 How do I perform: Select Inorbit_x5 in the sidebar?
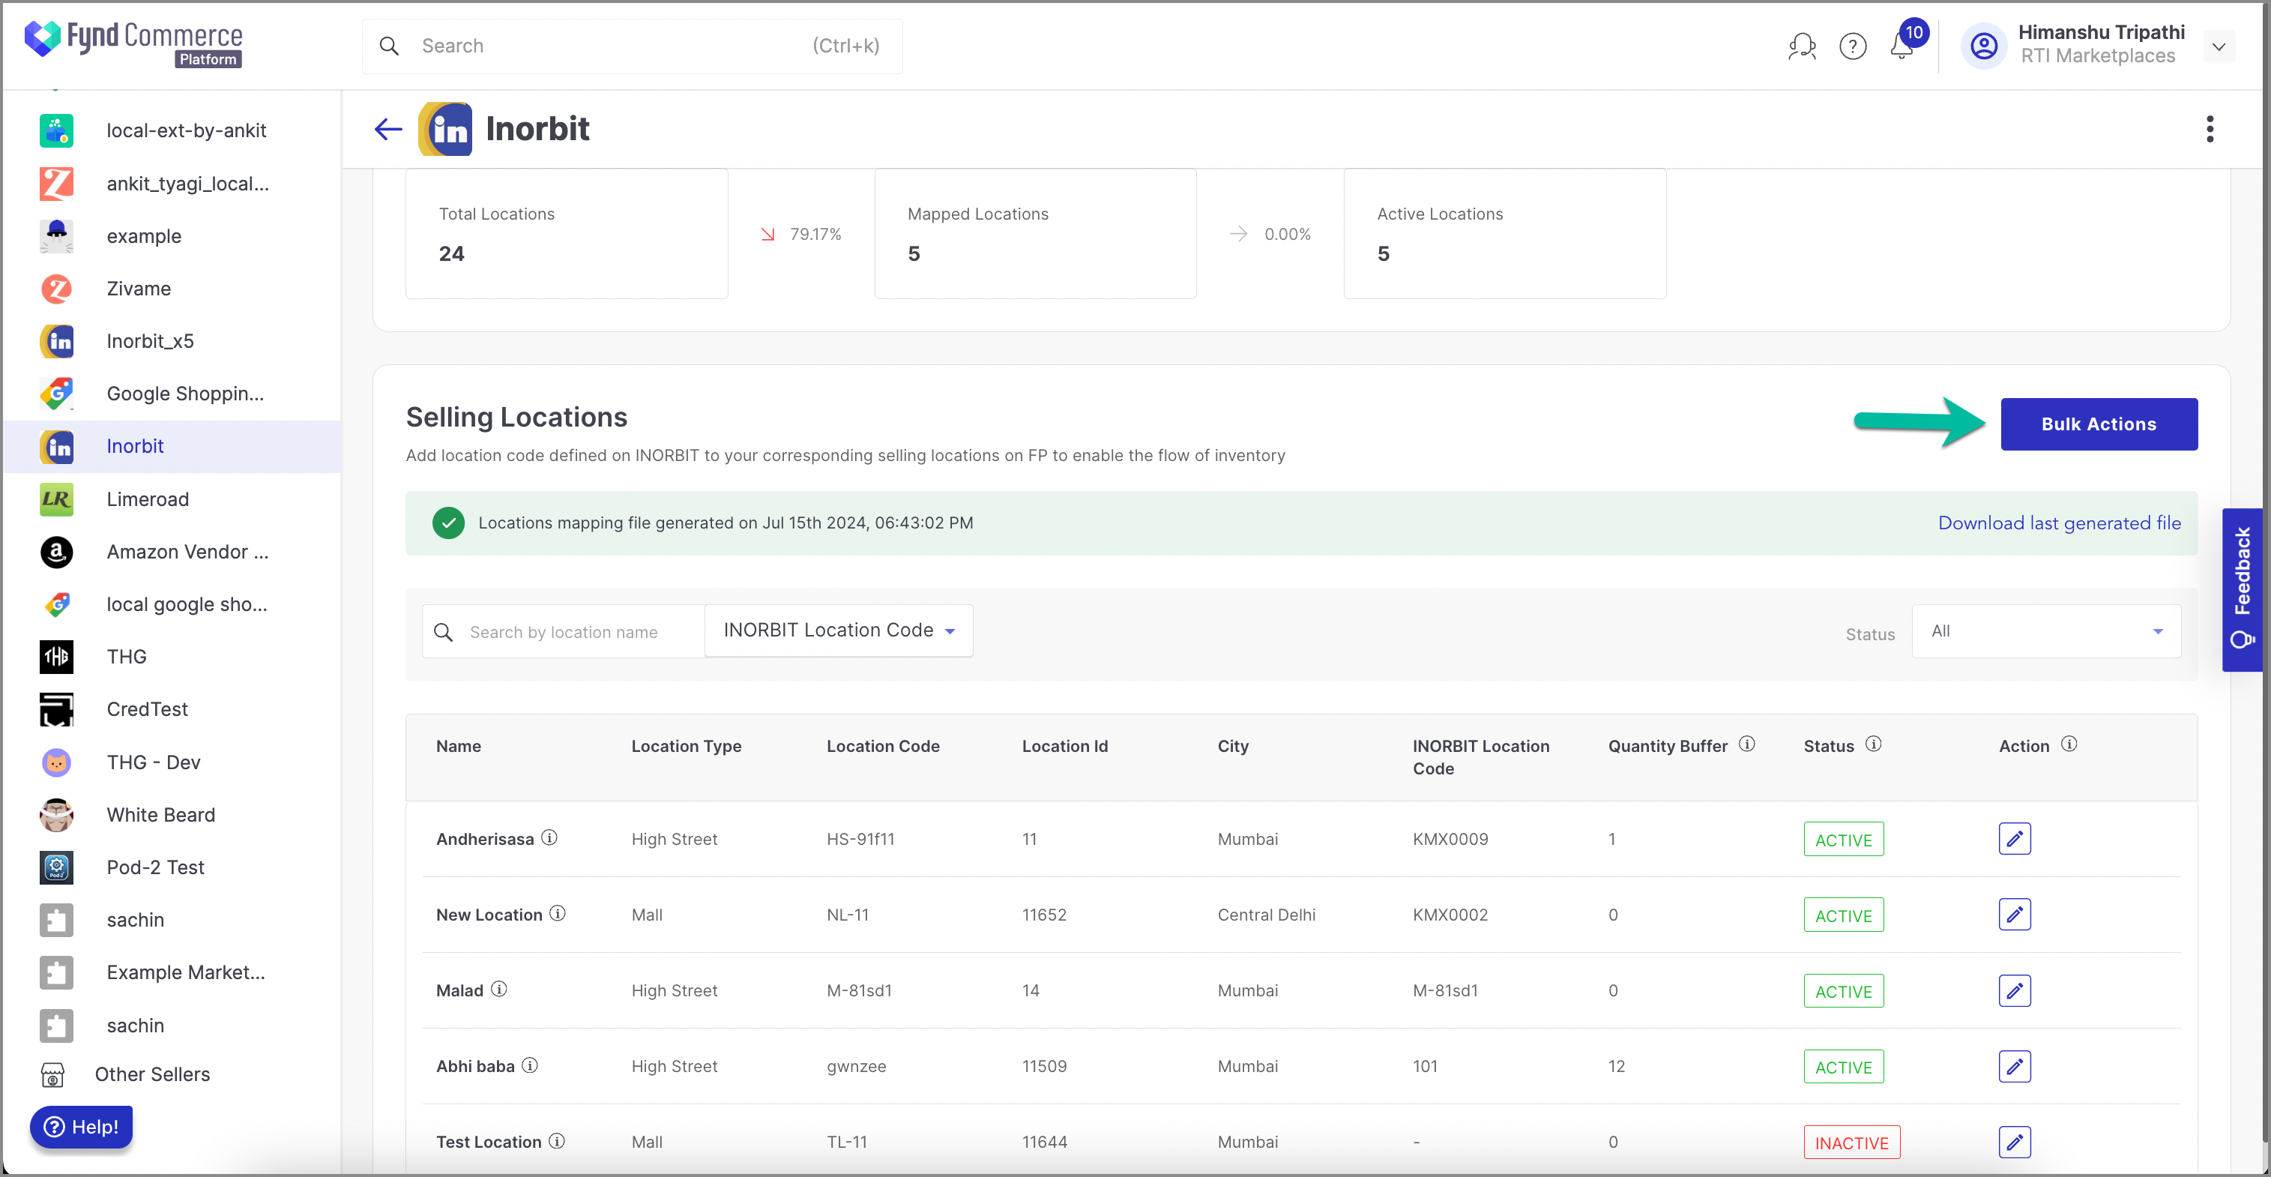tap(172, 341)
